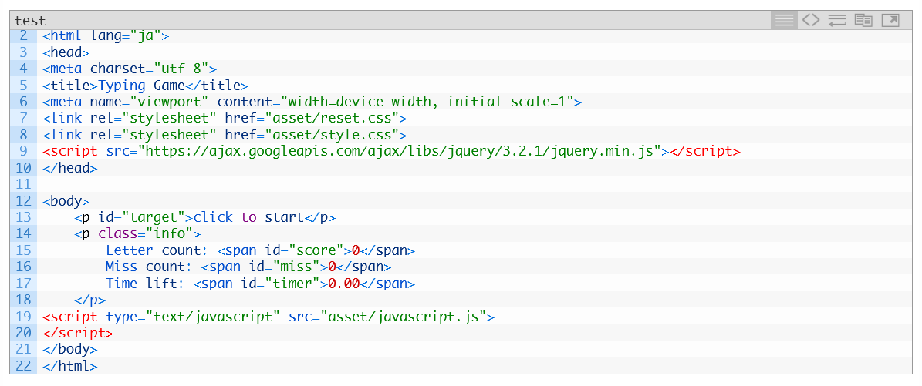This screenshot has width=922, height=386.
Task: Click the viewport content attribute string
Action: (427, 102)
